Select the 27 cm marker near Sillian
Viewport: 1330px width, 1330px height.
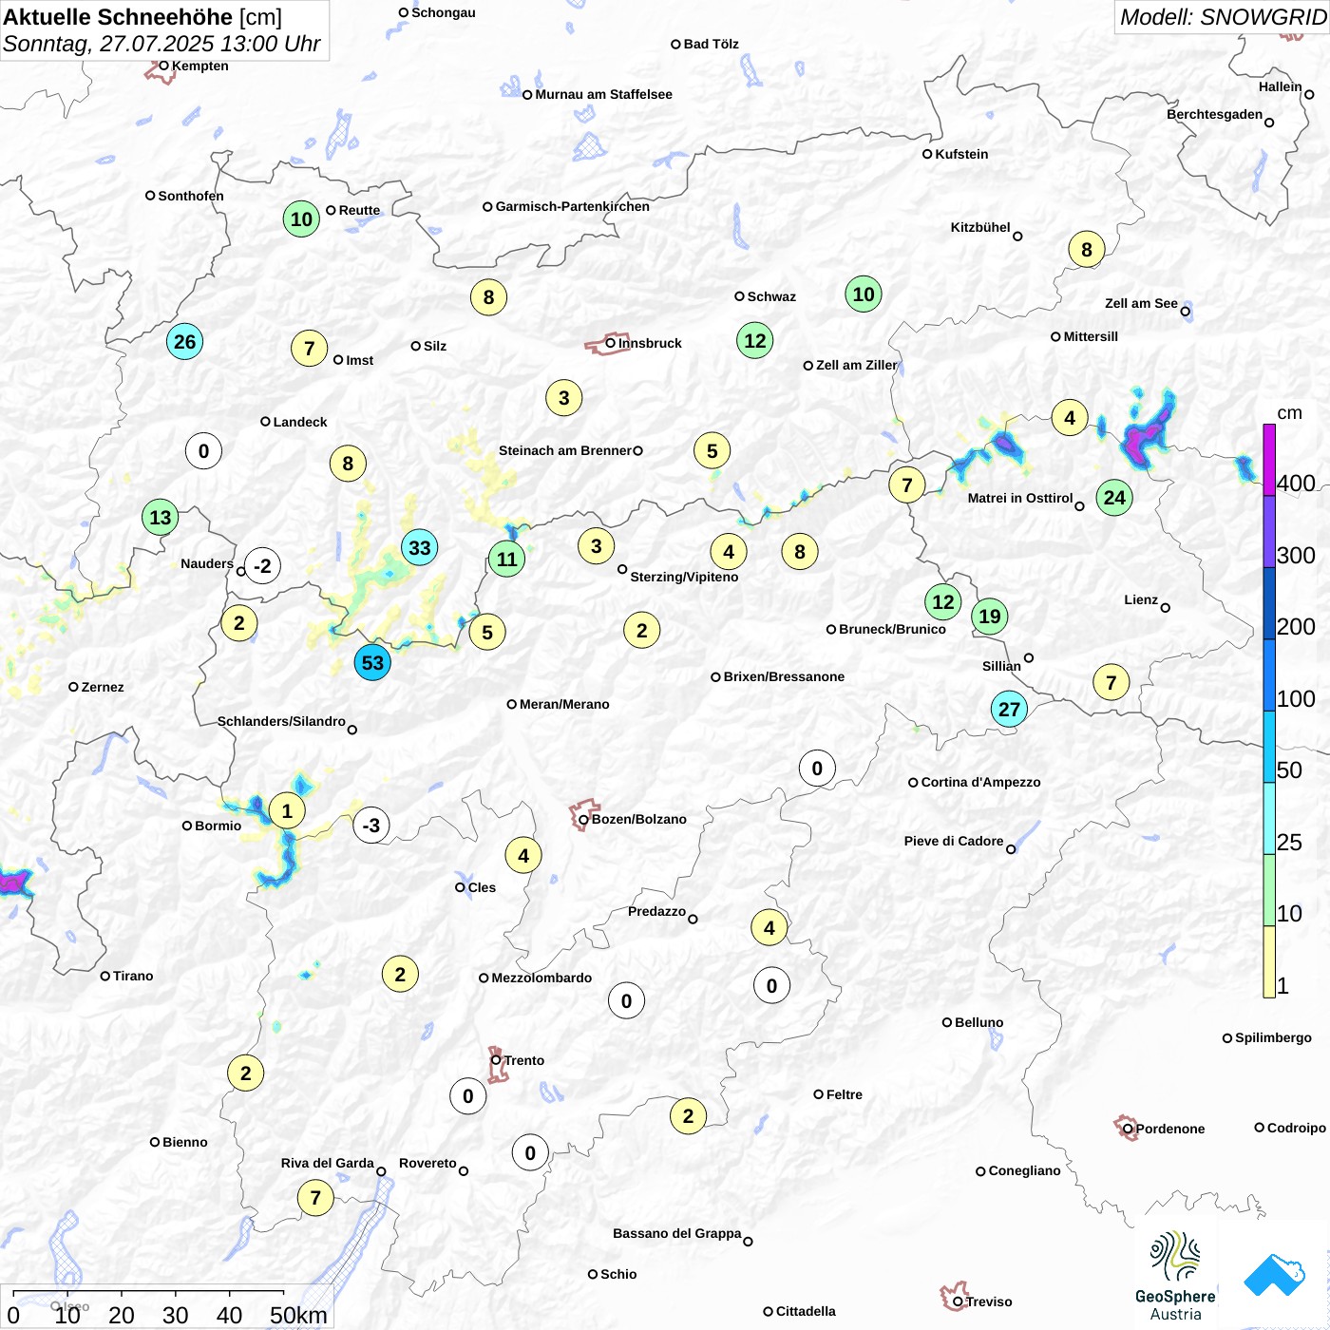[x=1009, y=709]
